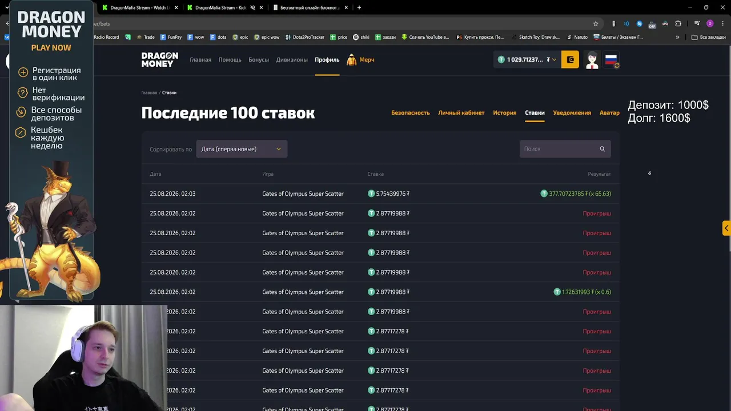Open the FunPay bookmark
The width and height of the screenshot is (731, 411).
tap(171, 37)
